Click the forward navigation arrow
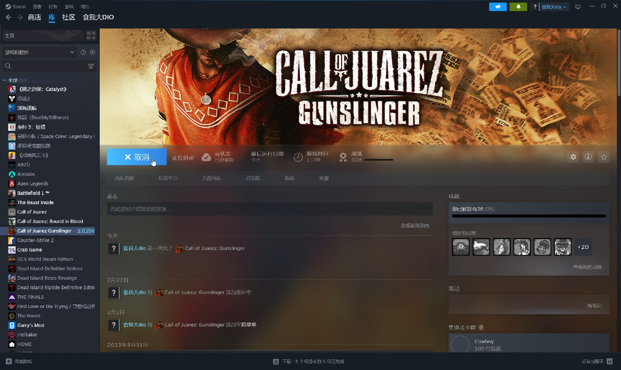 [x=20, y=17]
